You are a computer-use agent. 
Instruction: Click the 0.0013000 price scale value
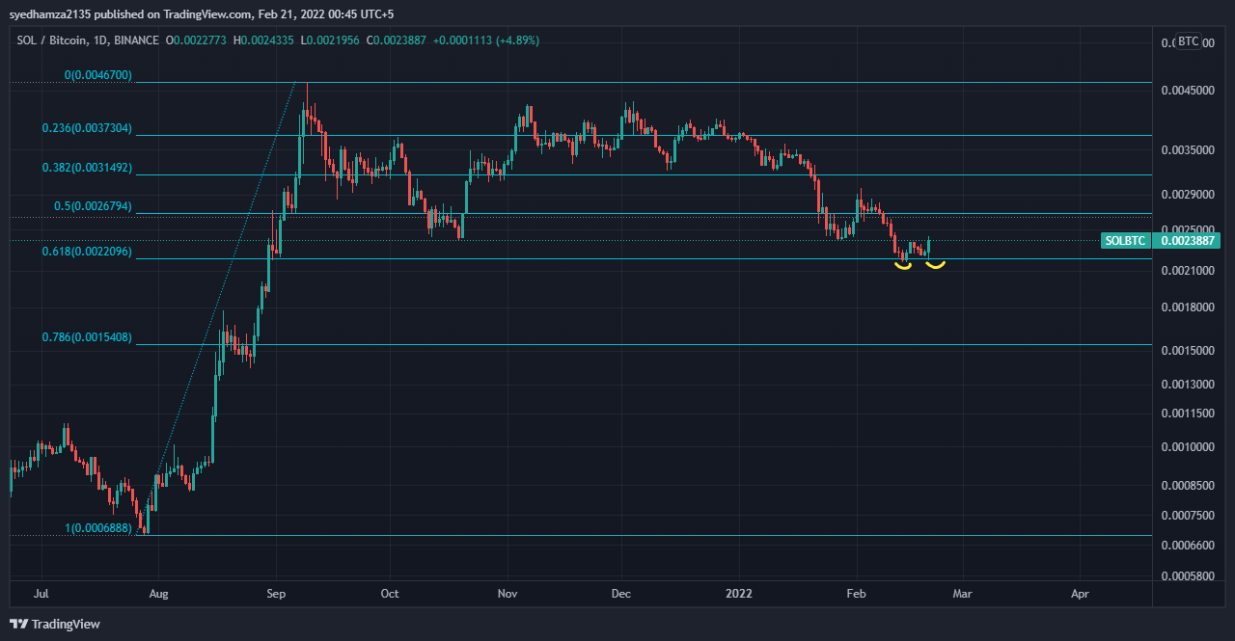tap(1186, 385)
